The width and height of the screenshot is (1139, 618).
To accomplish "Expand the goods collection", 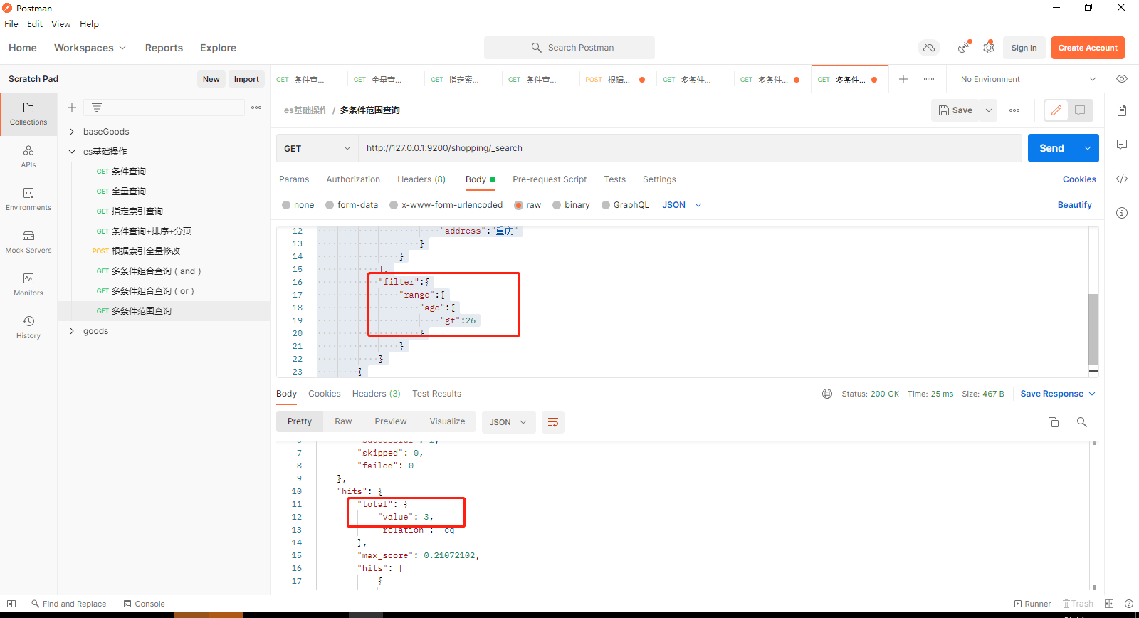I will [x=72, y=331].
